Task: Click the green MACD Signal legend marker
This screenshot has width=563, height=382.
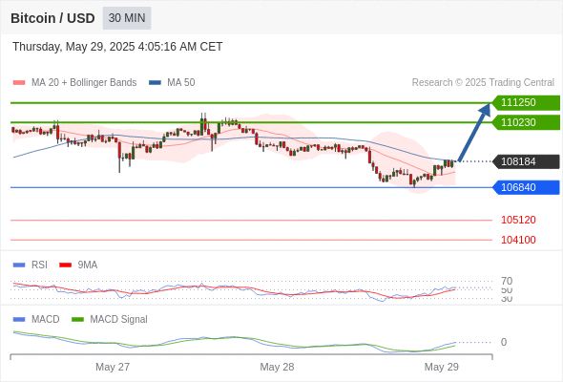Action: (78, 320)
